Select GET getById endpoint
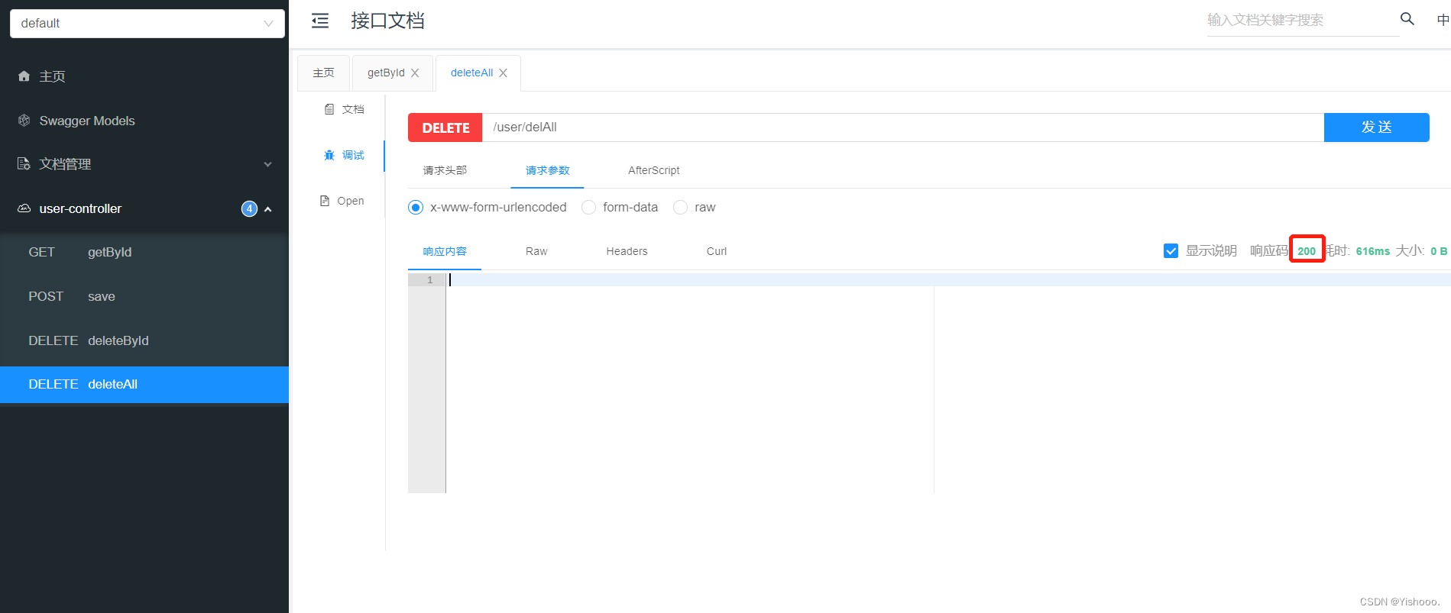This screenshot has width=1451, height=613. [144, 252]
